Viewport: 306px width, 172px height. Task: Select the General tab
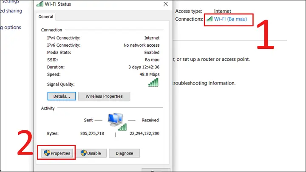[45, 17]
